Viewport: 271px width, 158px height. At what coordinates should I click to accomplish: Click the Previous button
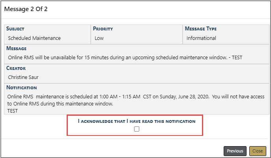pos(235,151)
